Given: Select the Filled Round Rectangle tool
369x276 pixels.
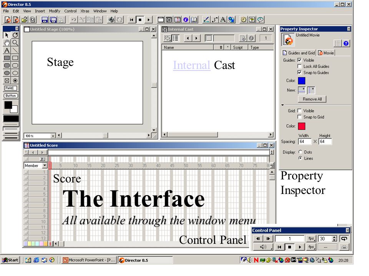Looking at the screenshot, I should pos(7,66).
